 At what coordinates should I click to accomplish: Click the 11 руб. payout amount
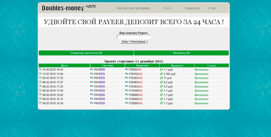pos(168,78)
